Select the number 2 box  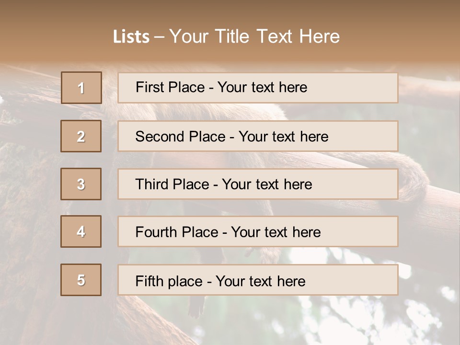(x=81, y=136)
